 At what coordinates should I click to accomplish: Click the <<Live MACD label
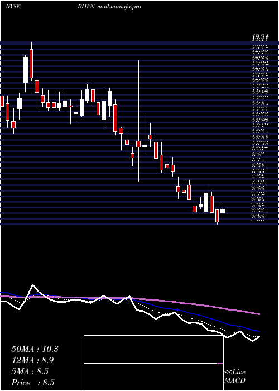coord(235,376)
